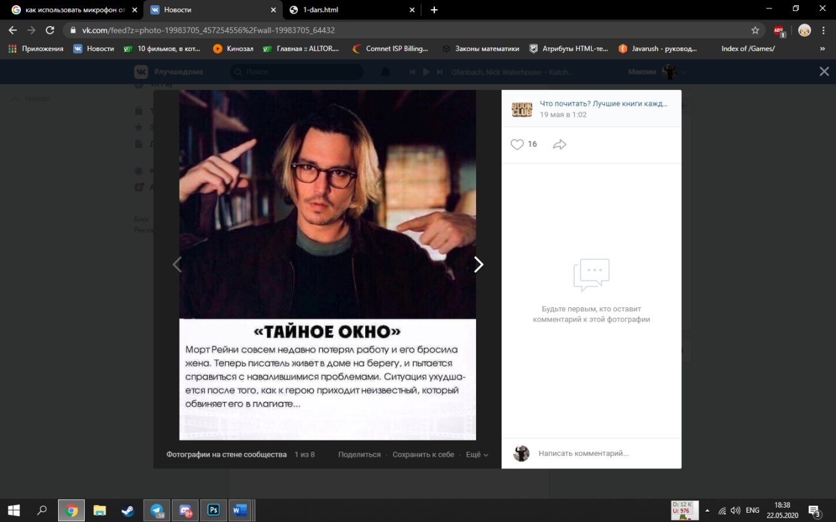The width and height of the screenshot is (836, 522).
Task: Open a new Chrome tab
Action: click(x=434, y=10)
